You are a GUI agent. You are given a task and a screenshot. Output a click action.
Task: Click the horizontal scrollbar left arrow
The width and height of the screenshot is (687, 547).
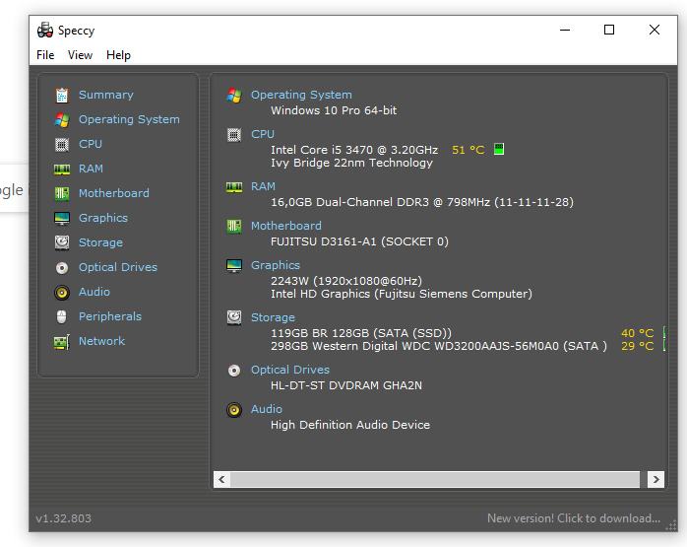pos(221,479)
